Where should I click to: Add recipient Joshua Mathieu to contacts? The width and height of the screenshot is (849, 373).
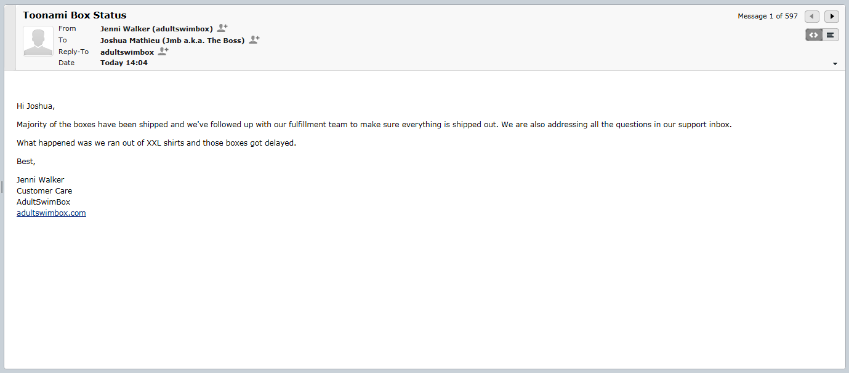click(x=254, y=40)
